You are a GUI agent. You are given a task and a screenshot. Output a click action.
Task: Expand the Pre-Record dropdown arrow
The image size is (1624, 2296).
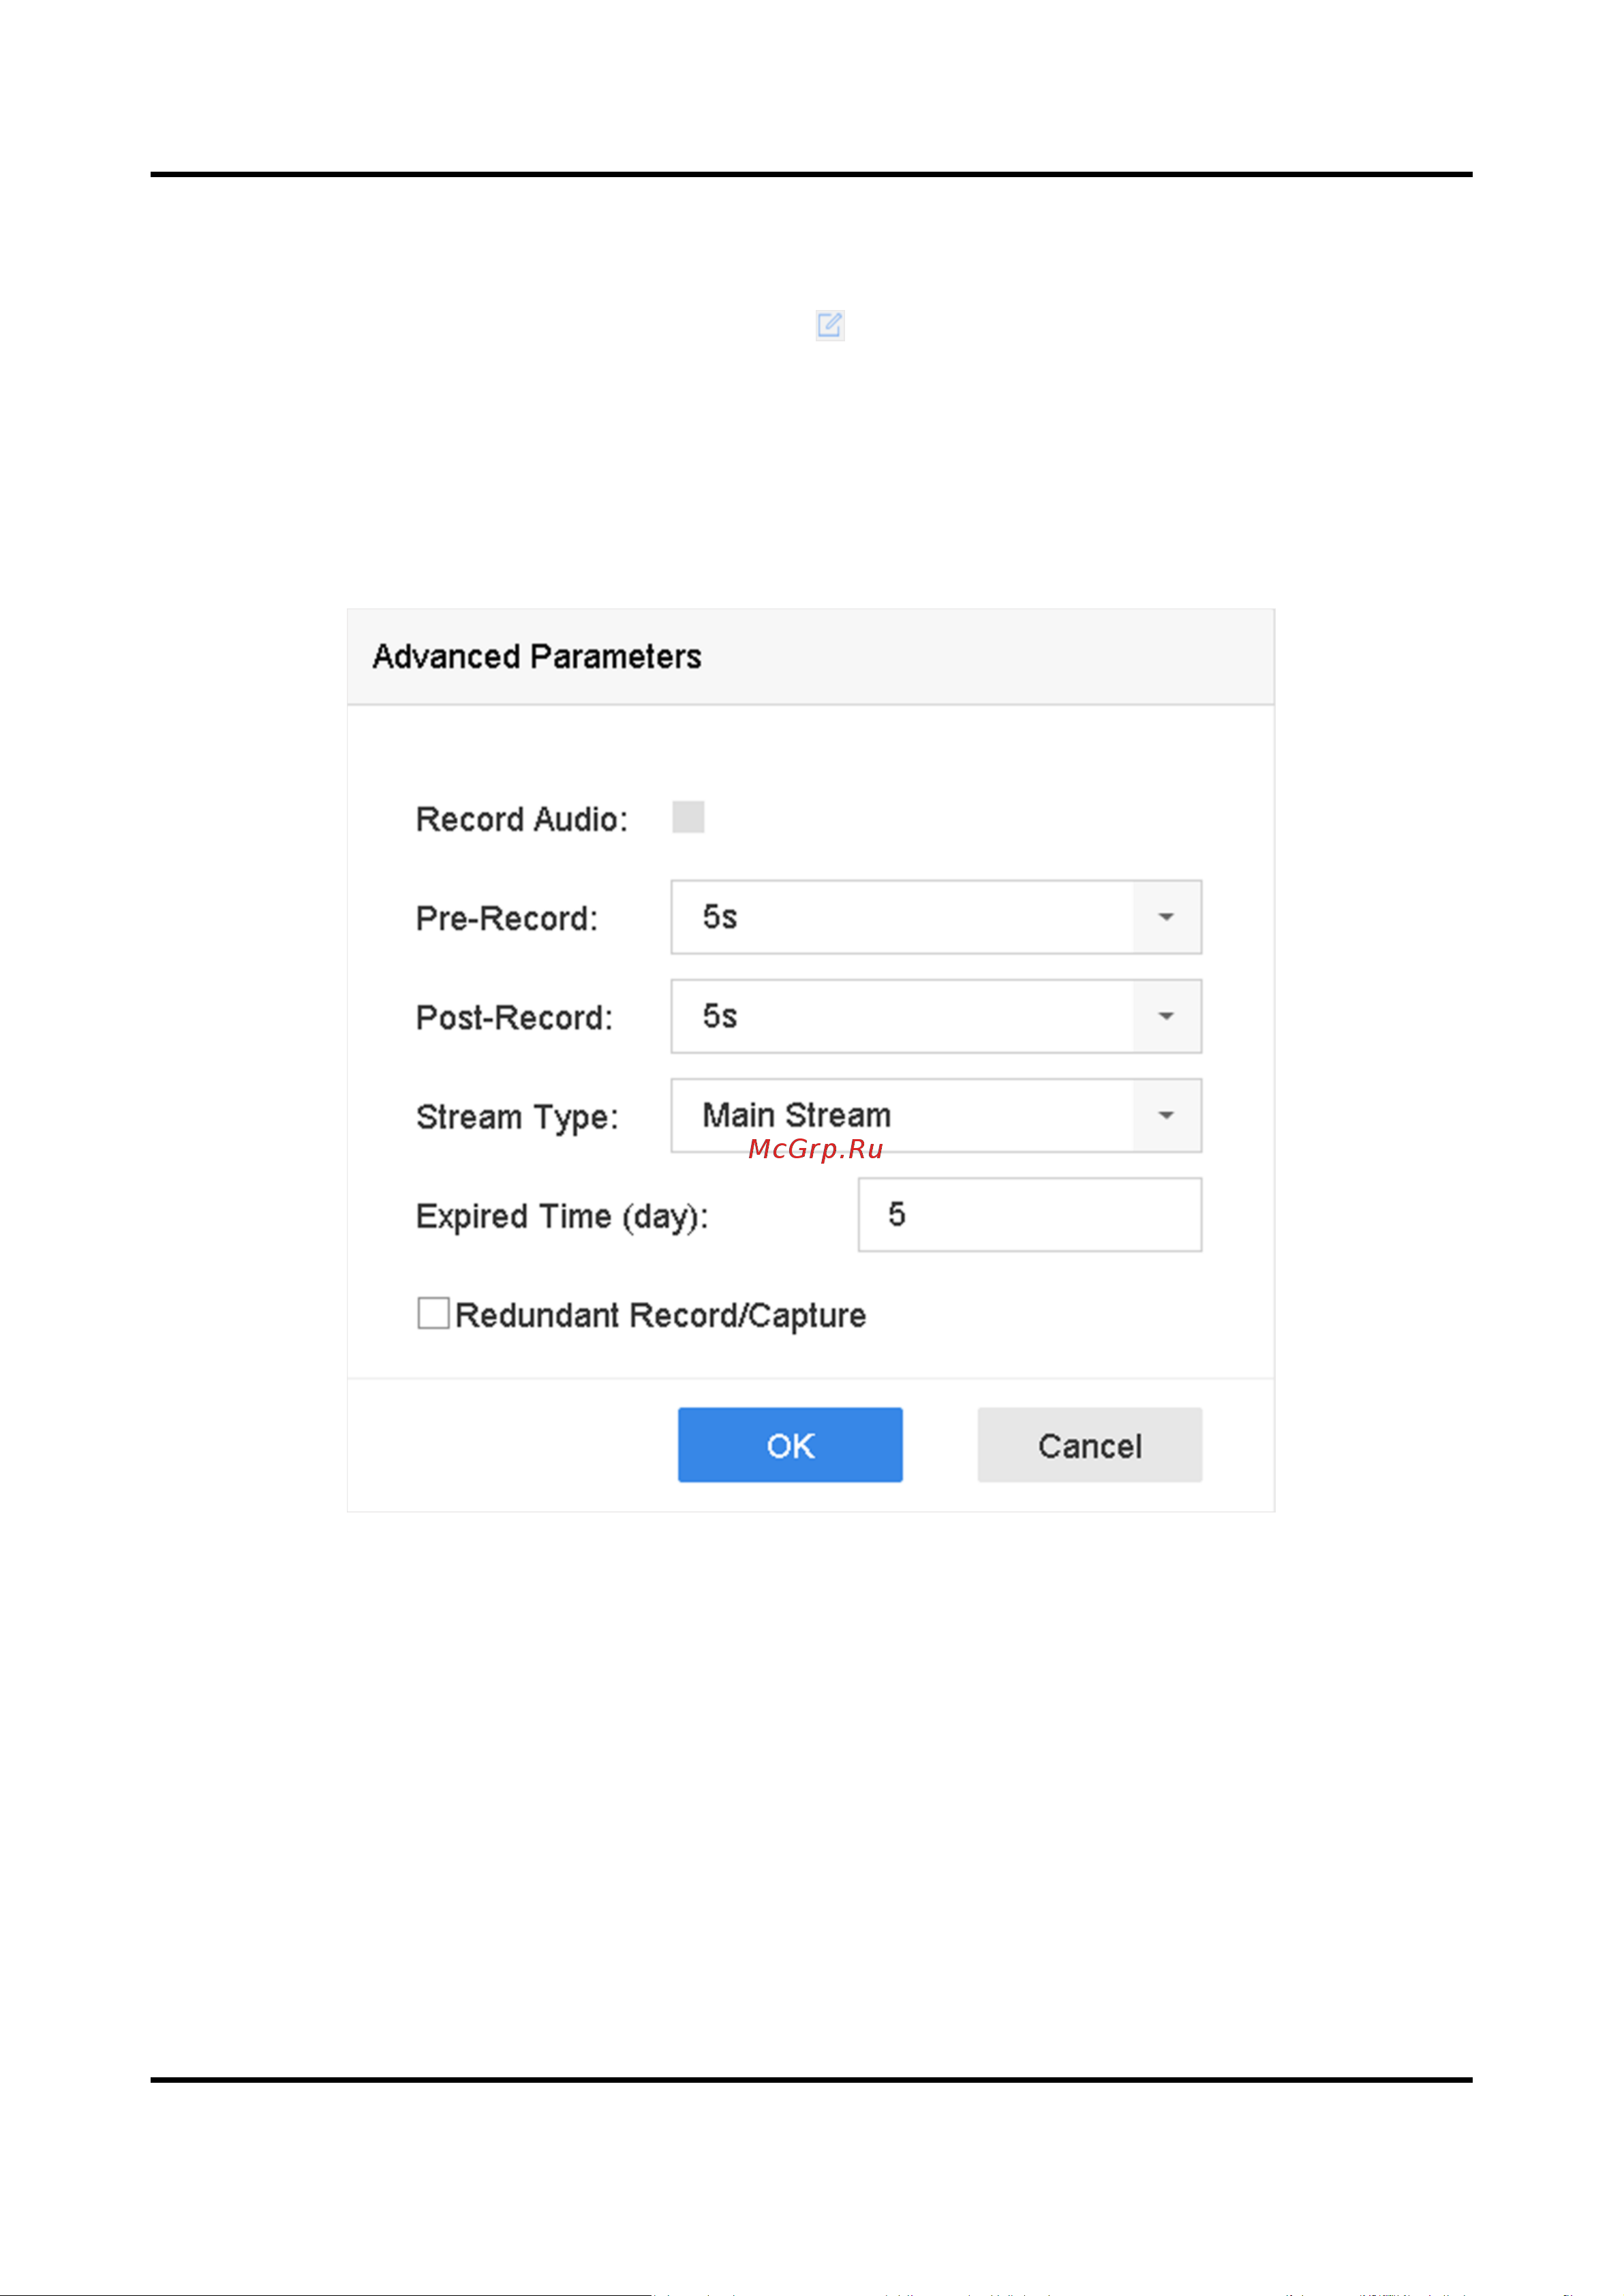click(x=1166, y=917)
